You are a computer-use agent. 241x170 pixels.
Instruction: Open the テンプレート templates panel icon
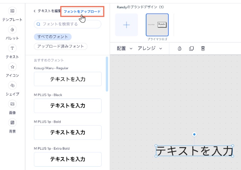pos(12,11)
